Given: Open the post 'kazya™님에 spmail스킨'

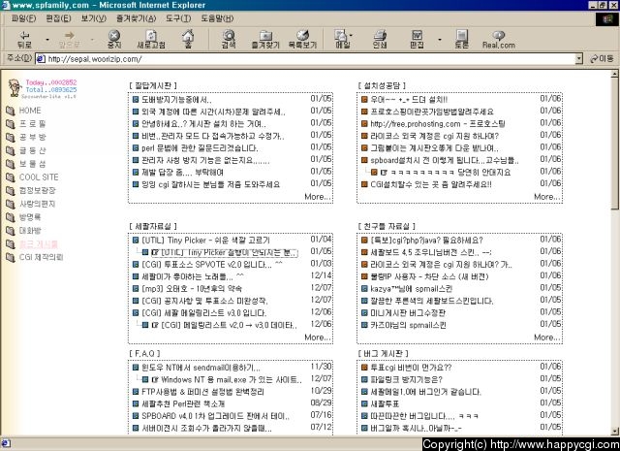Looking at the screenshot, I should [411, 289].
